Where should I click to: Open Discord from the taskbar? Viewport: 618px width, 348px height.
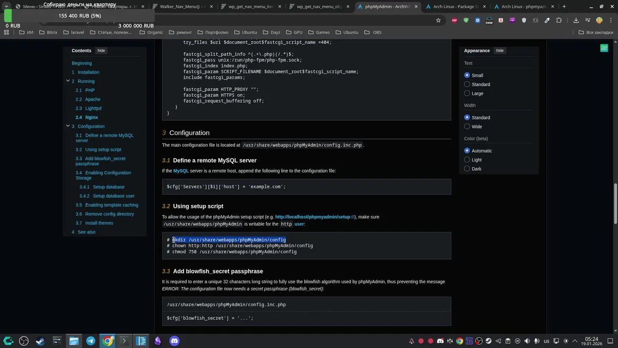tap(174, 341)
